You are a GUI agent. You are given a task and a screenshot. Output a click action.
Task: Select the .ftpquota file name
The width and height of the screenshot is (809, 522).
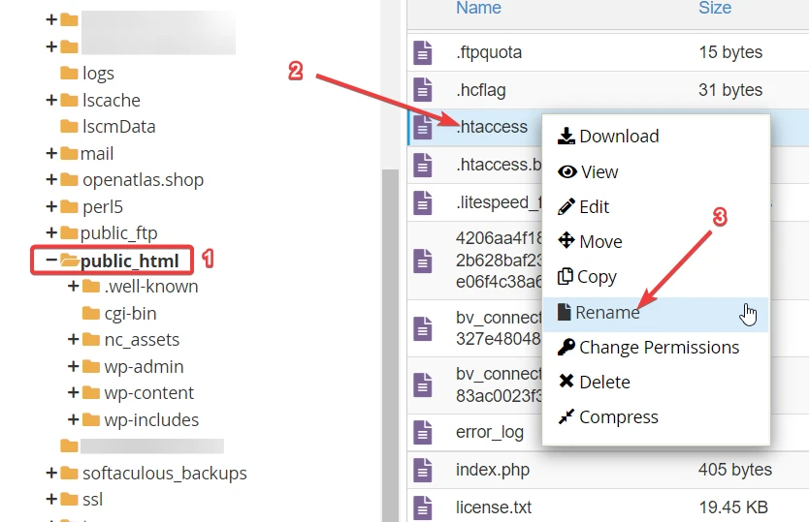click(x=489, y=52)
